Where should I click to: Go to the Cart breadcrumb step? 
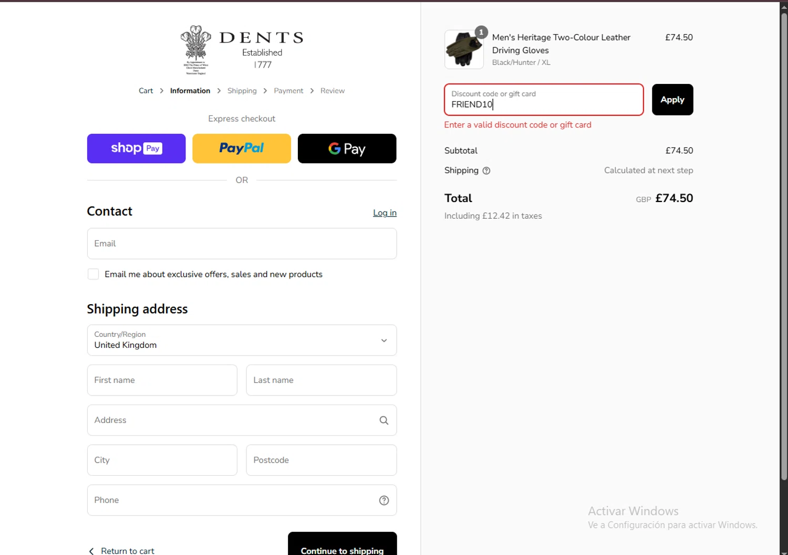[146, 91]
